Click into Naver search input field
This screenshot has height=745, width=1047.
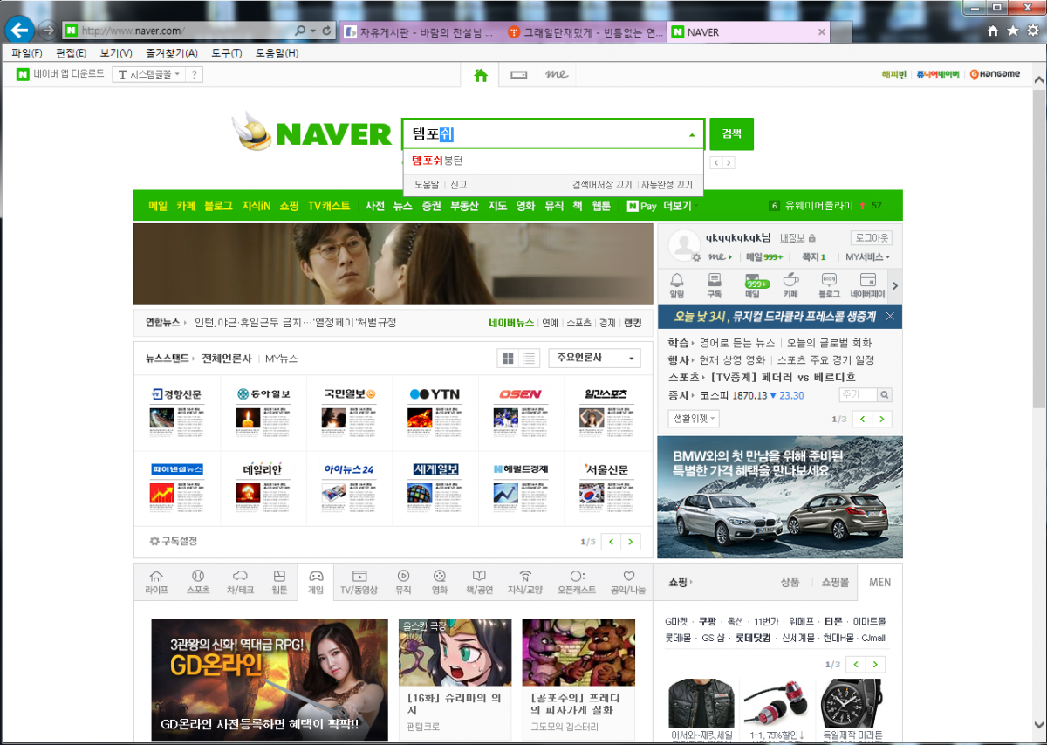click(544, 134)
